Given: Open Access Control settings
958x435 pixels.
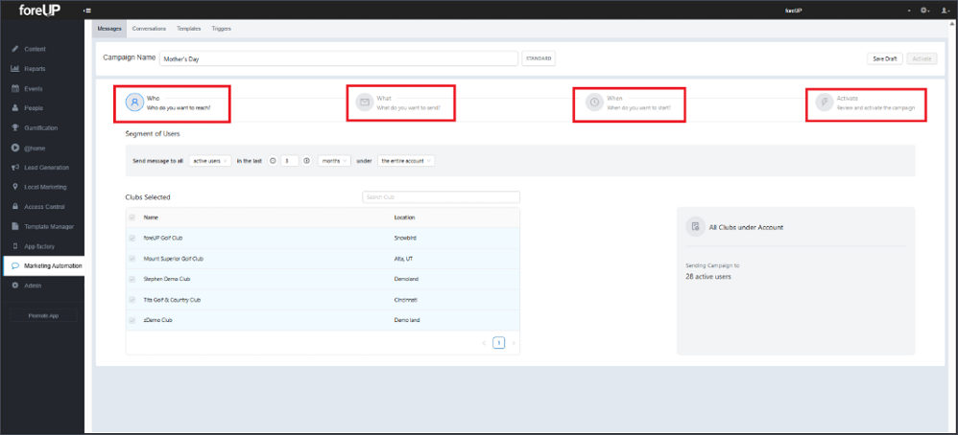Looking at the screenshot, I should tap(44, 207).
